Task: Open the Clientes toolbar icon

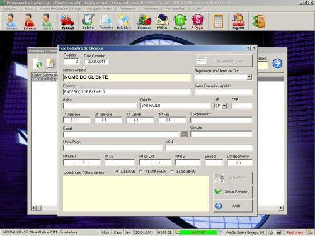Action: tap(11, 21)
